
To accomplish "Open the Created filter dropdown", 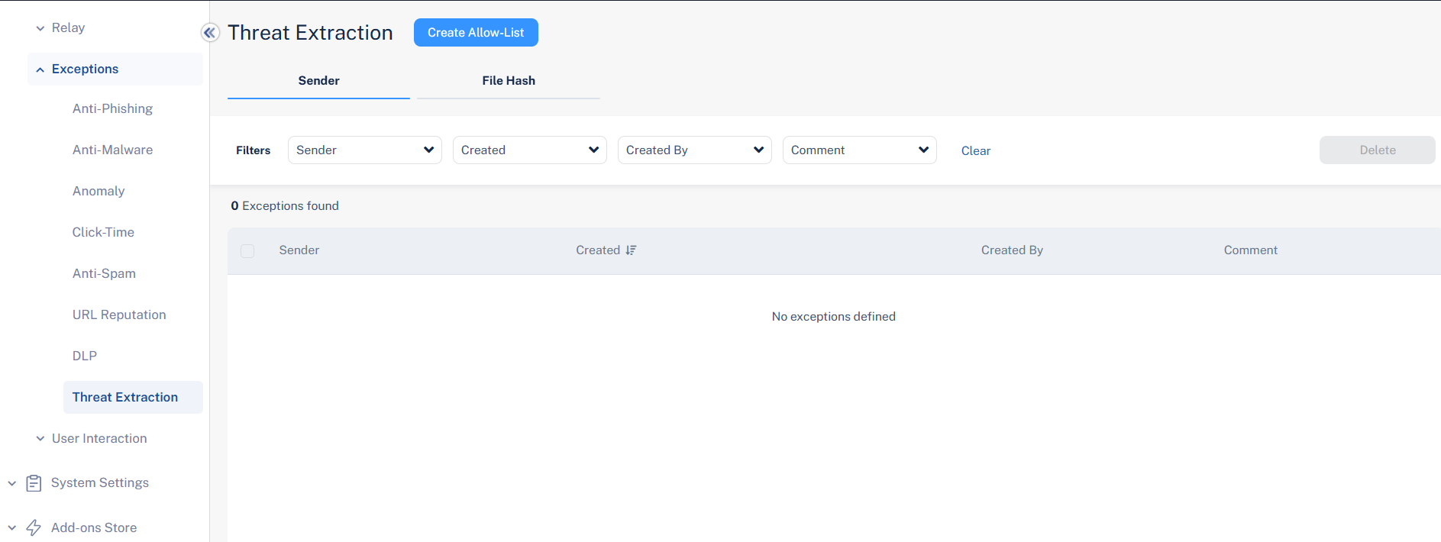I will pos(529,150).
